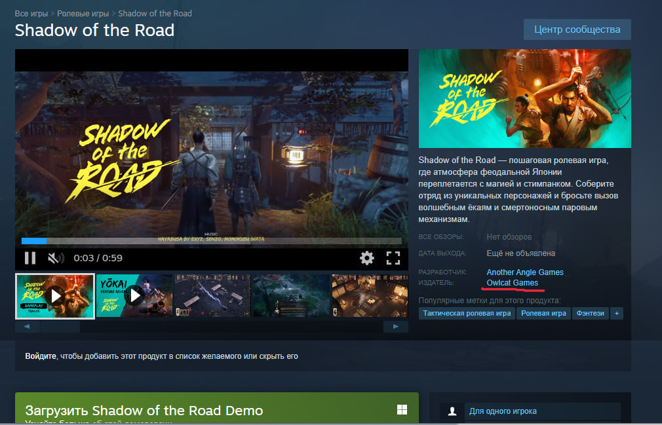Open the Центр сообщества button
The width and height of the screenshot is (662, 425).
577,29
